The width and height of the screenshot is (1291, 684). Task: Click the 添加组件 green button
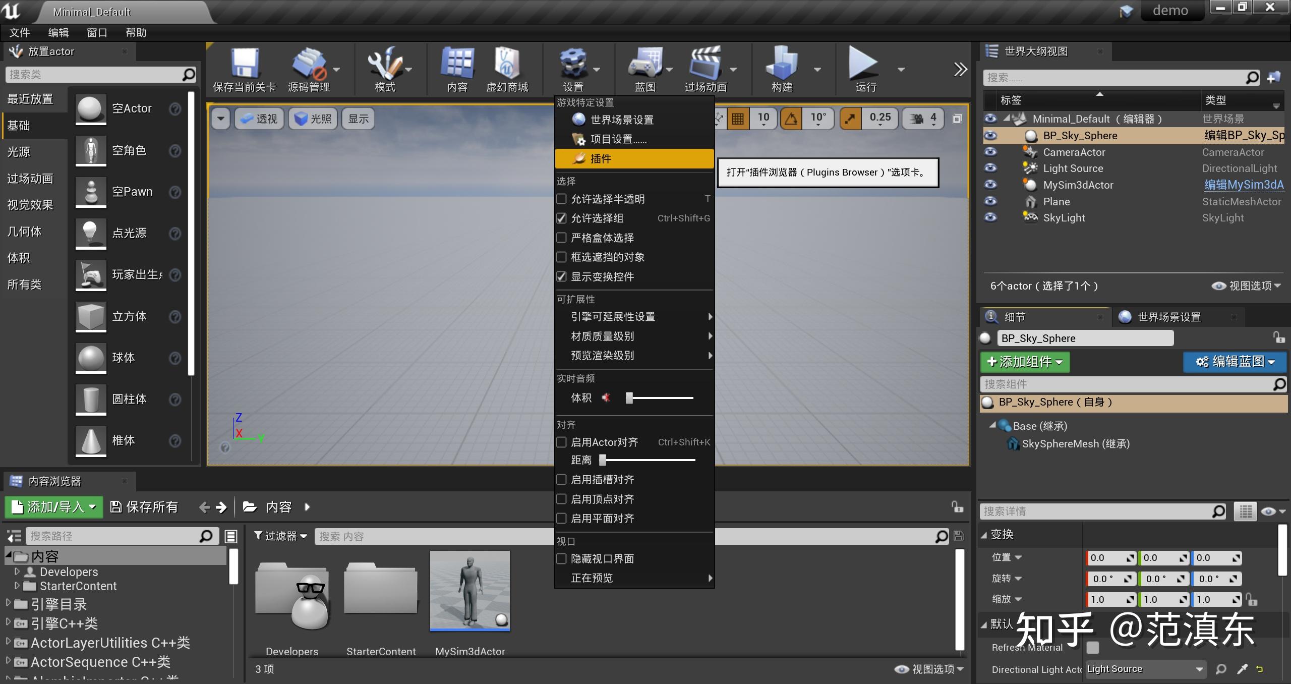click(1025, 362)
